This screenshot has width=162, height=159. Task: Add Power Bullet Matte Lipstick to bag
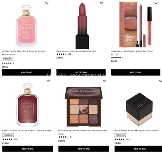click(81, 72)
